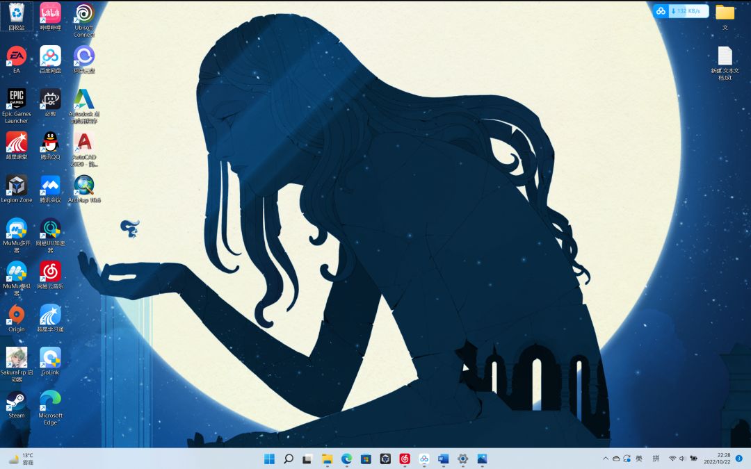Open the notification badge showing 3

[739, 459]
